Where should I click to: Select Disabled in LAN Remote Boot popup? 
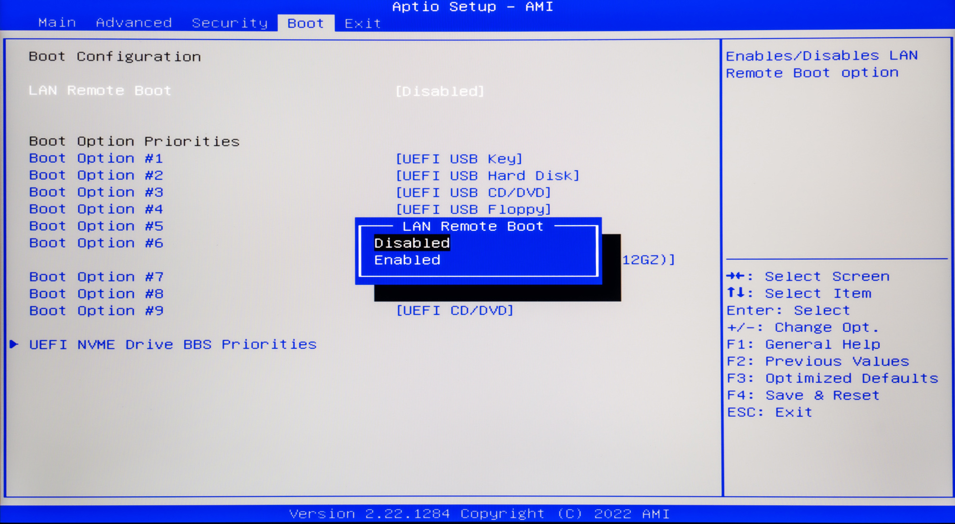tap(412, 243)
